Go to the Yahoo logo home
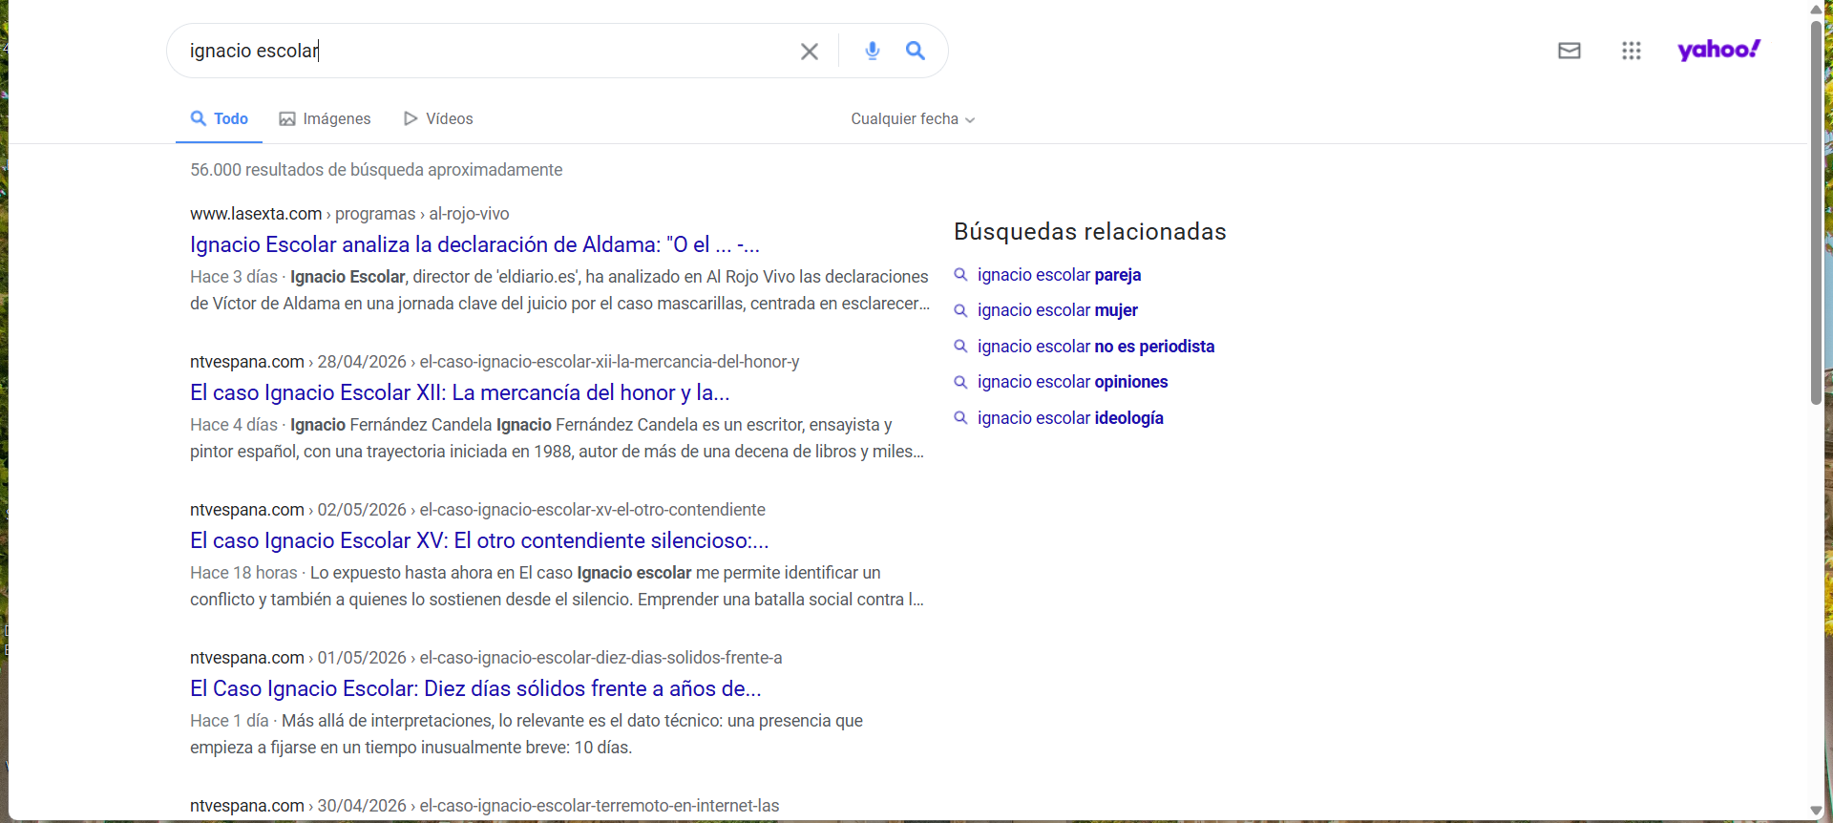 click(x=1719, y=50)
